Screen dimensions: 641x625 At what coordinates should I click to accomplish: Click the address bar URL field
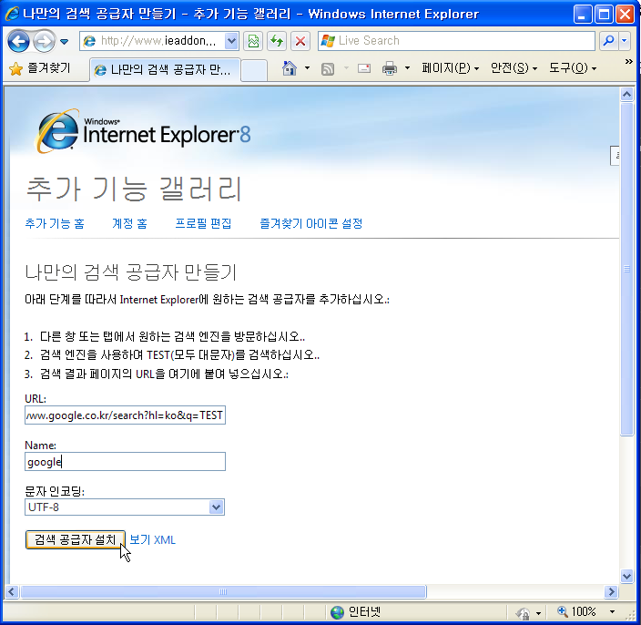pos(159,41)
